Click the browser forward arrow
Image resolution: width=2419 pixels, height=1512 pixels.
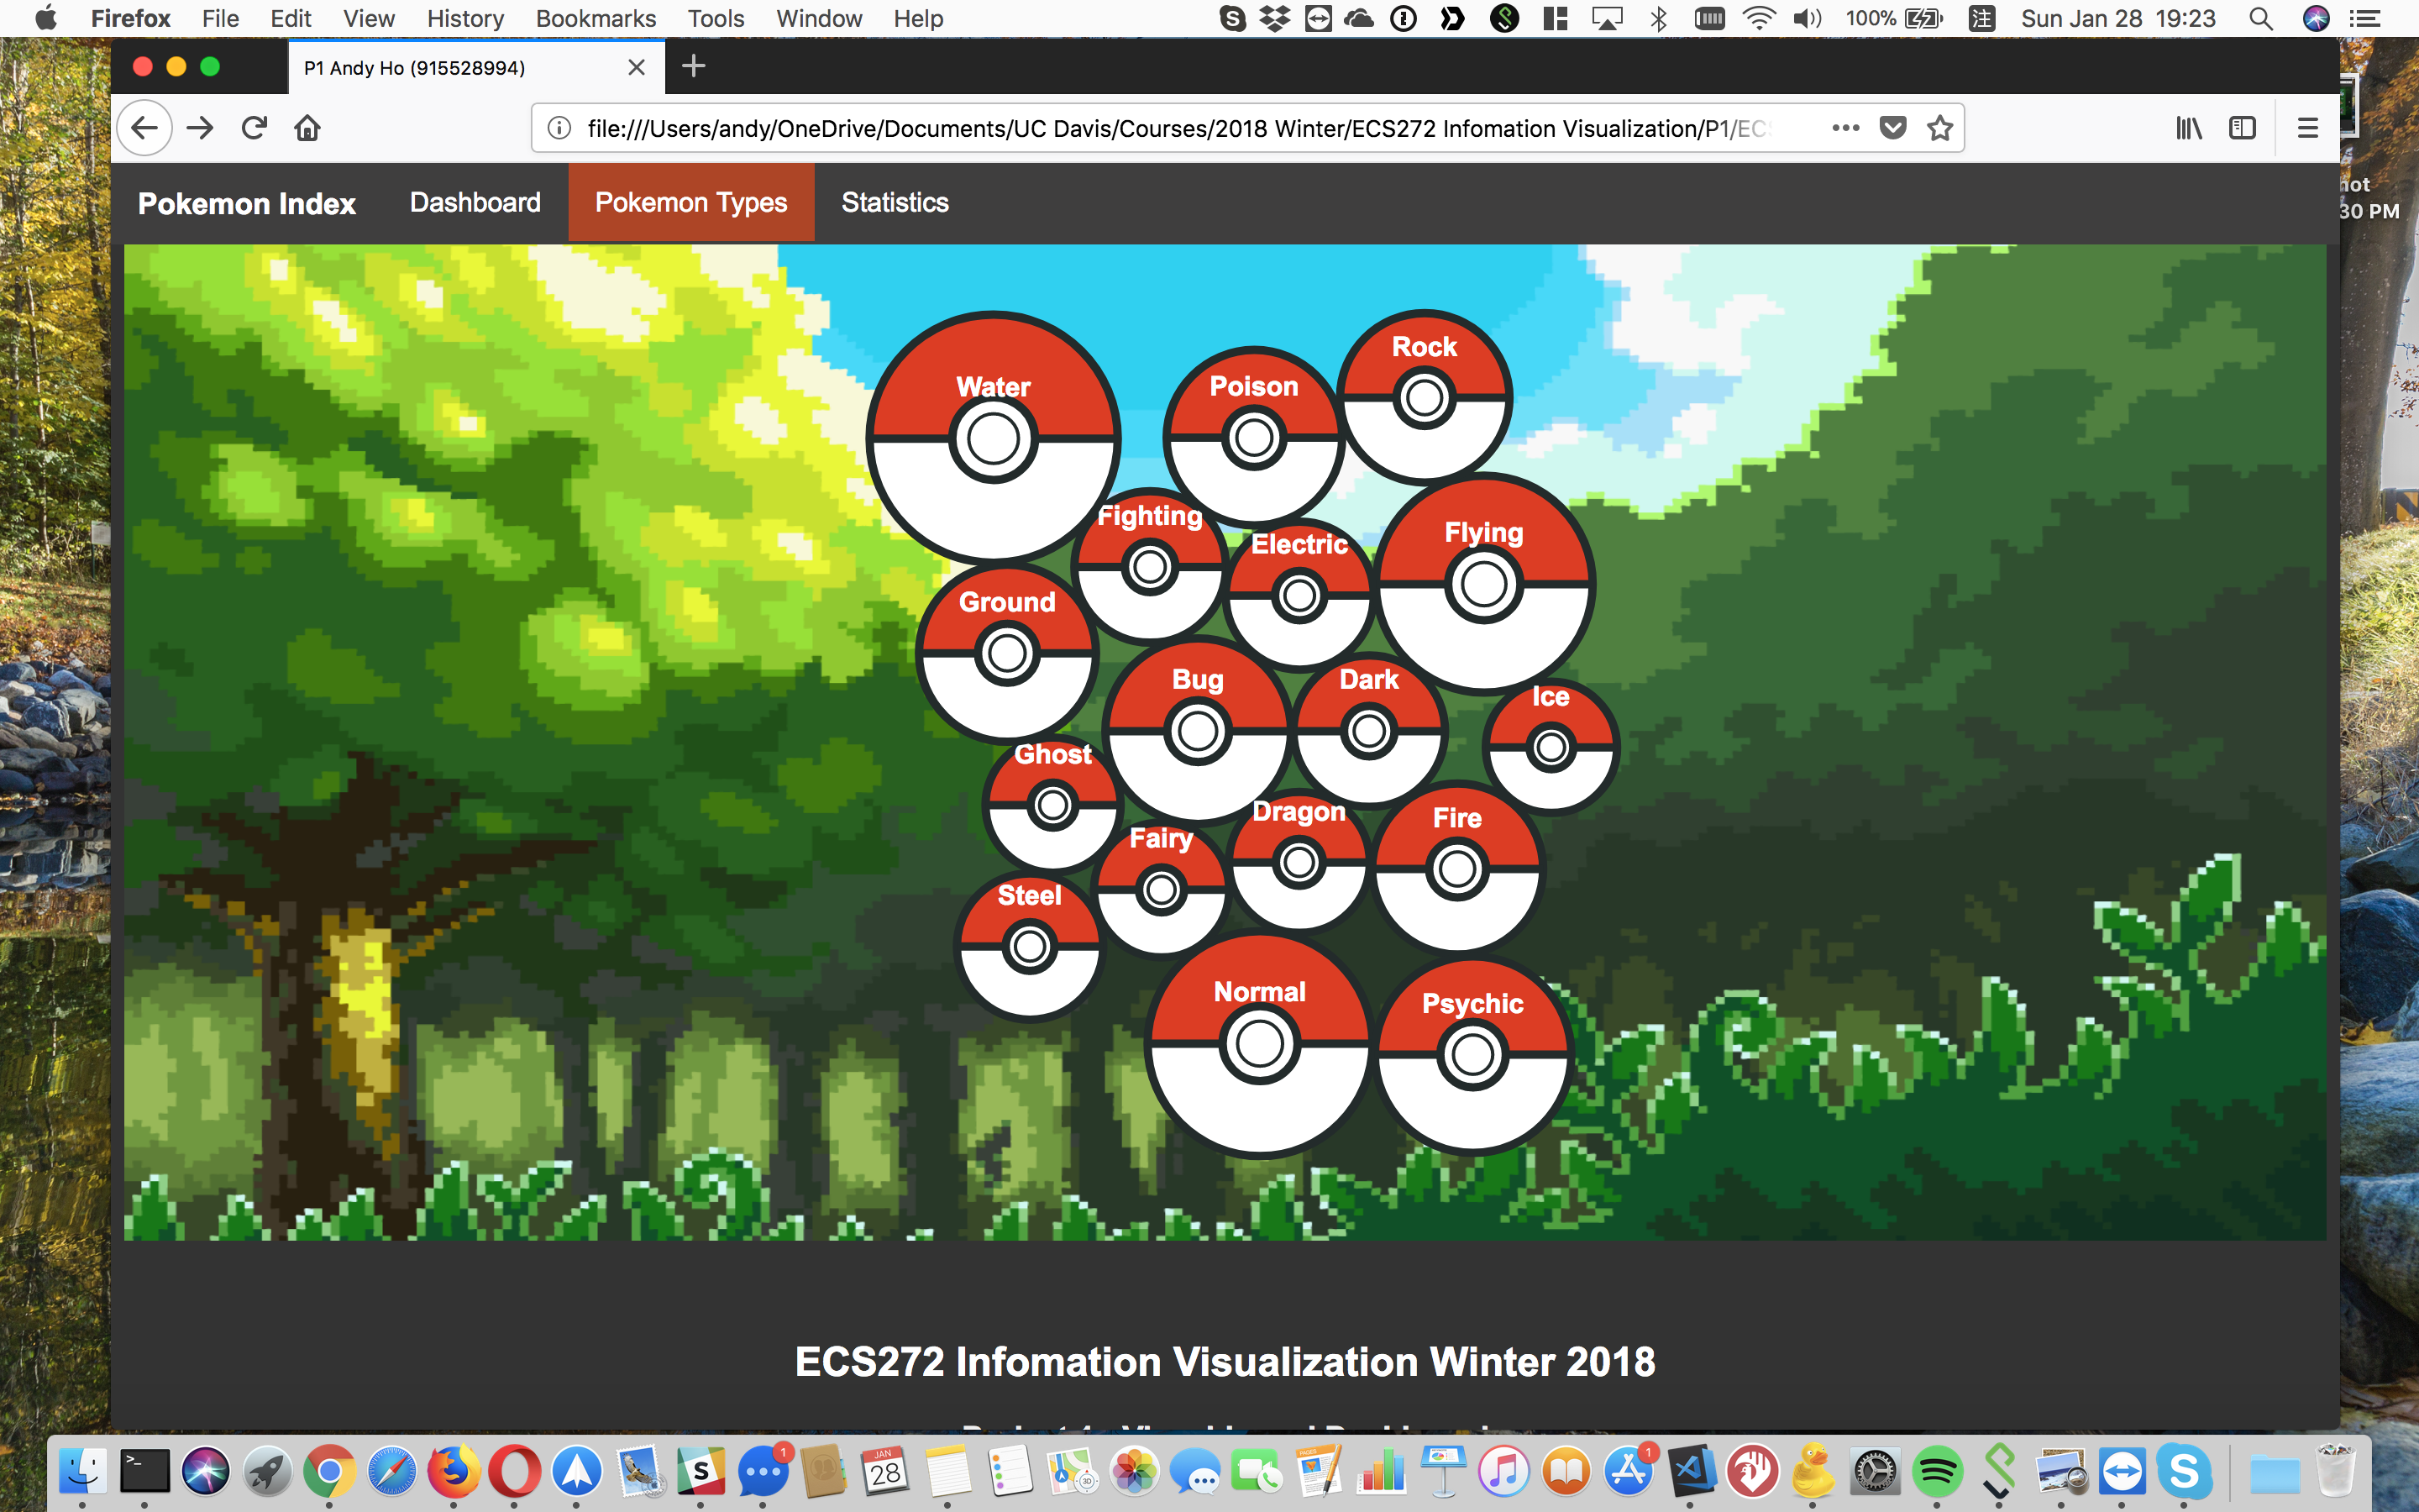pos(200,128)
